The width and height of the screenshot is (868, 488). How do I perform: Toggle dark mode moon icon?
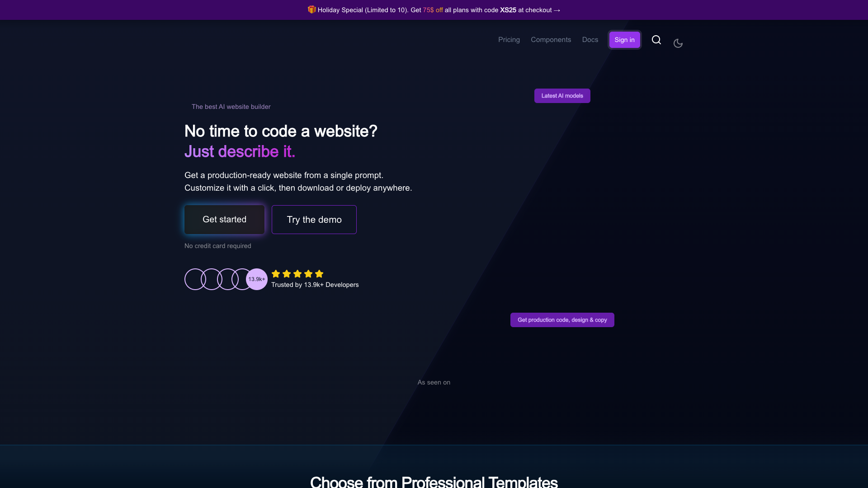pos(678,43)
